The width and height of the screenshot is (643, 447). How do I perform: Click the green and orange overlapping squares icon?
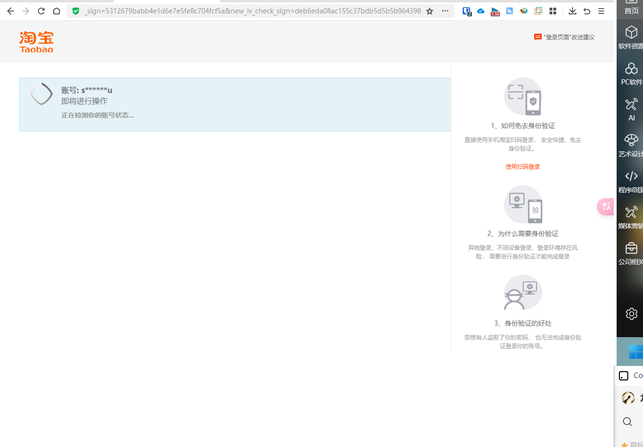[538, 11]
